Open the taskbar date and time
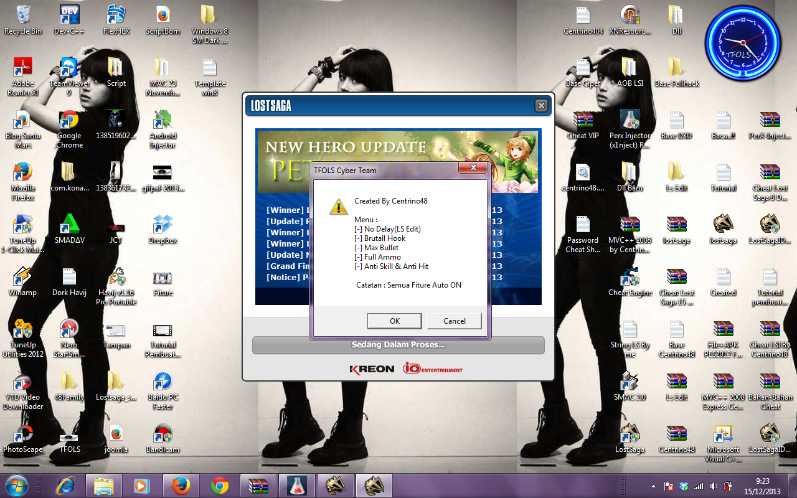Viewport: 797px width, 498px height. pos(762,486)
